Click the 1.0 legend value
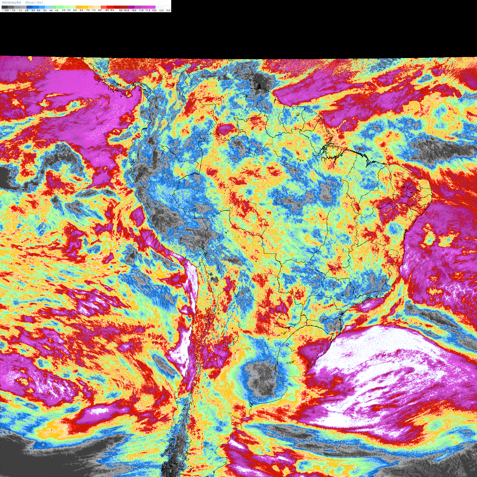 tap(14, 10)
